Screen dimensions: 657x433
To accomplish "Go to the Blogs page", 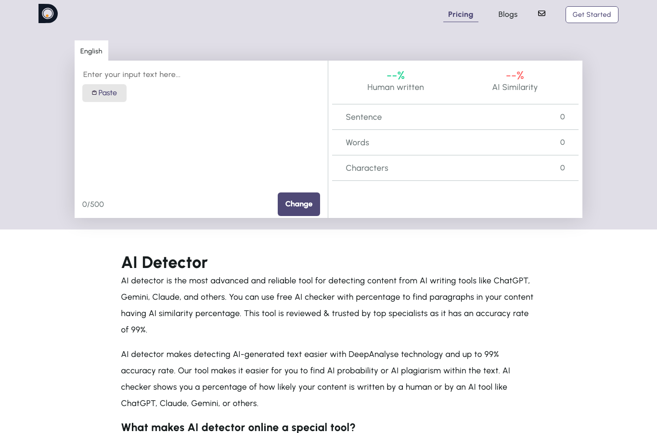I will 508,14.
